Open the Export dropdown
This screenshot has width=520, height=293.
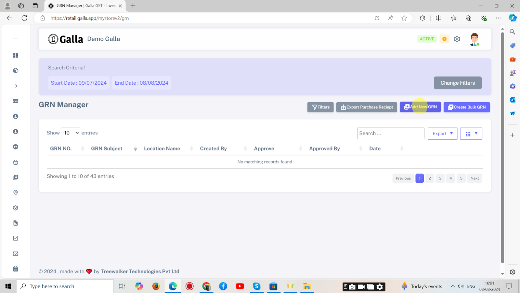(443, 133)
